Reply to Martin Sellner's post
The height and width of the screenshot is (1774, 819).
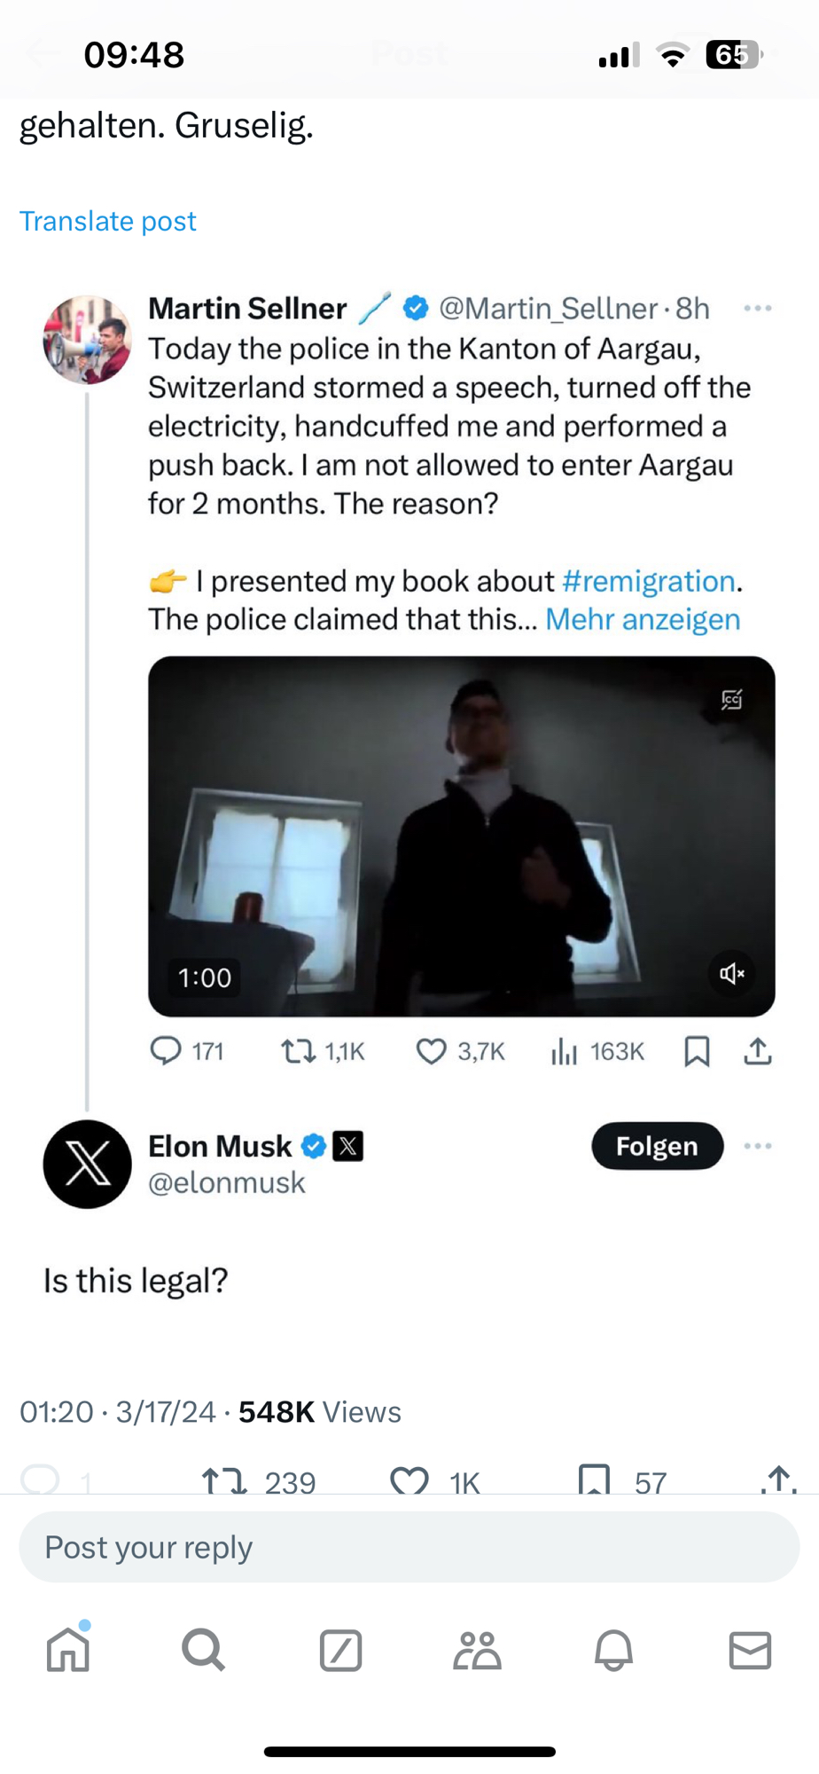tap(166, 1051)
